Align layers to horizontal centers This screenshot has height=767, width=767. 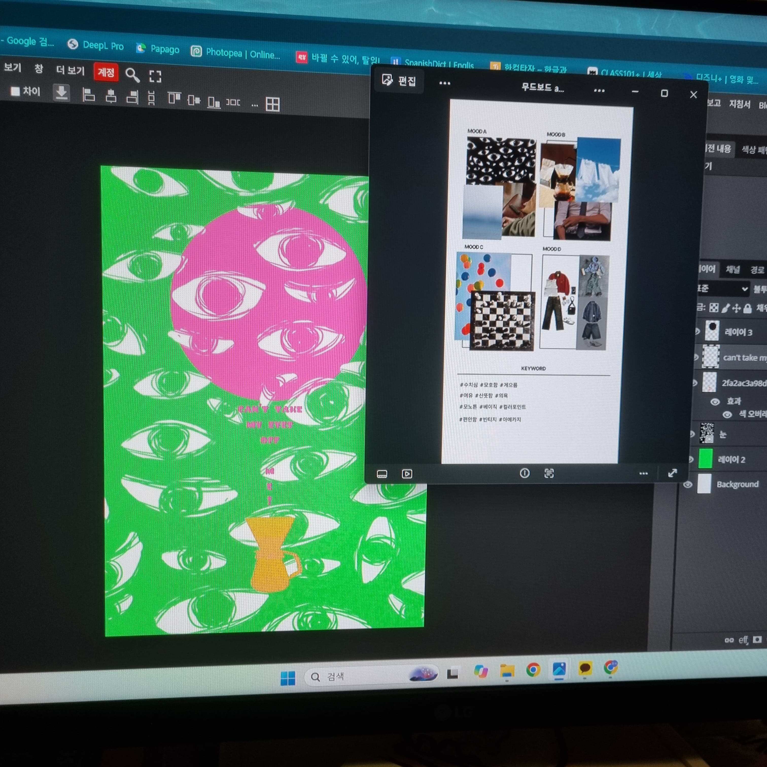[x=111, y=96]
